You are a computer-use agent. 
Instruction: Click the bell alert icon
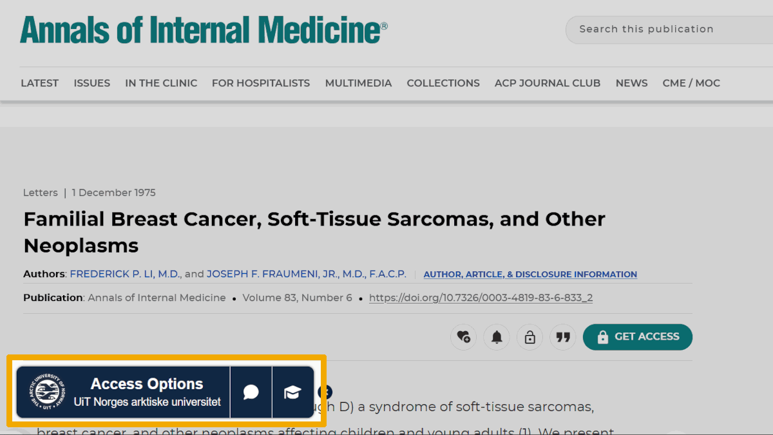[x=497, y=337]
